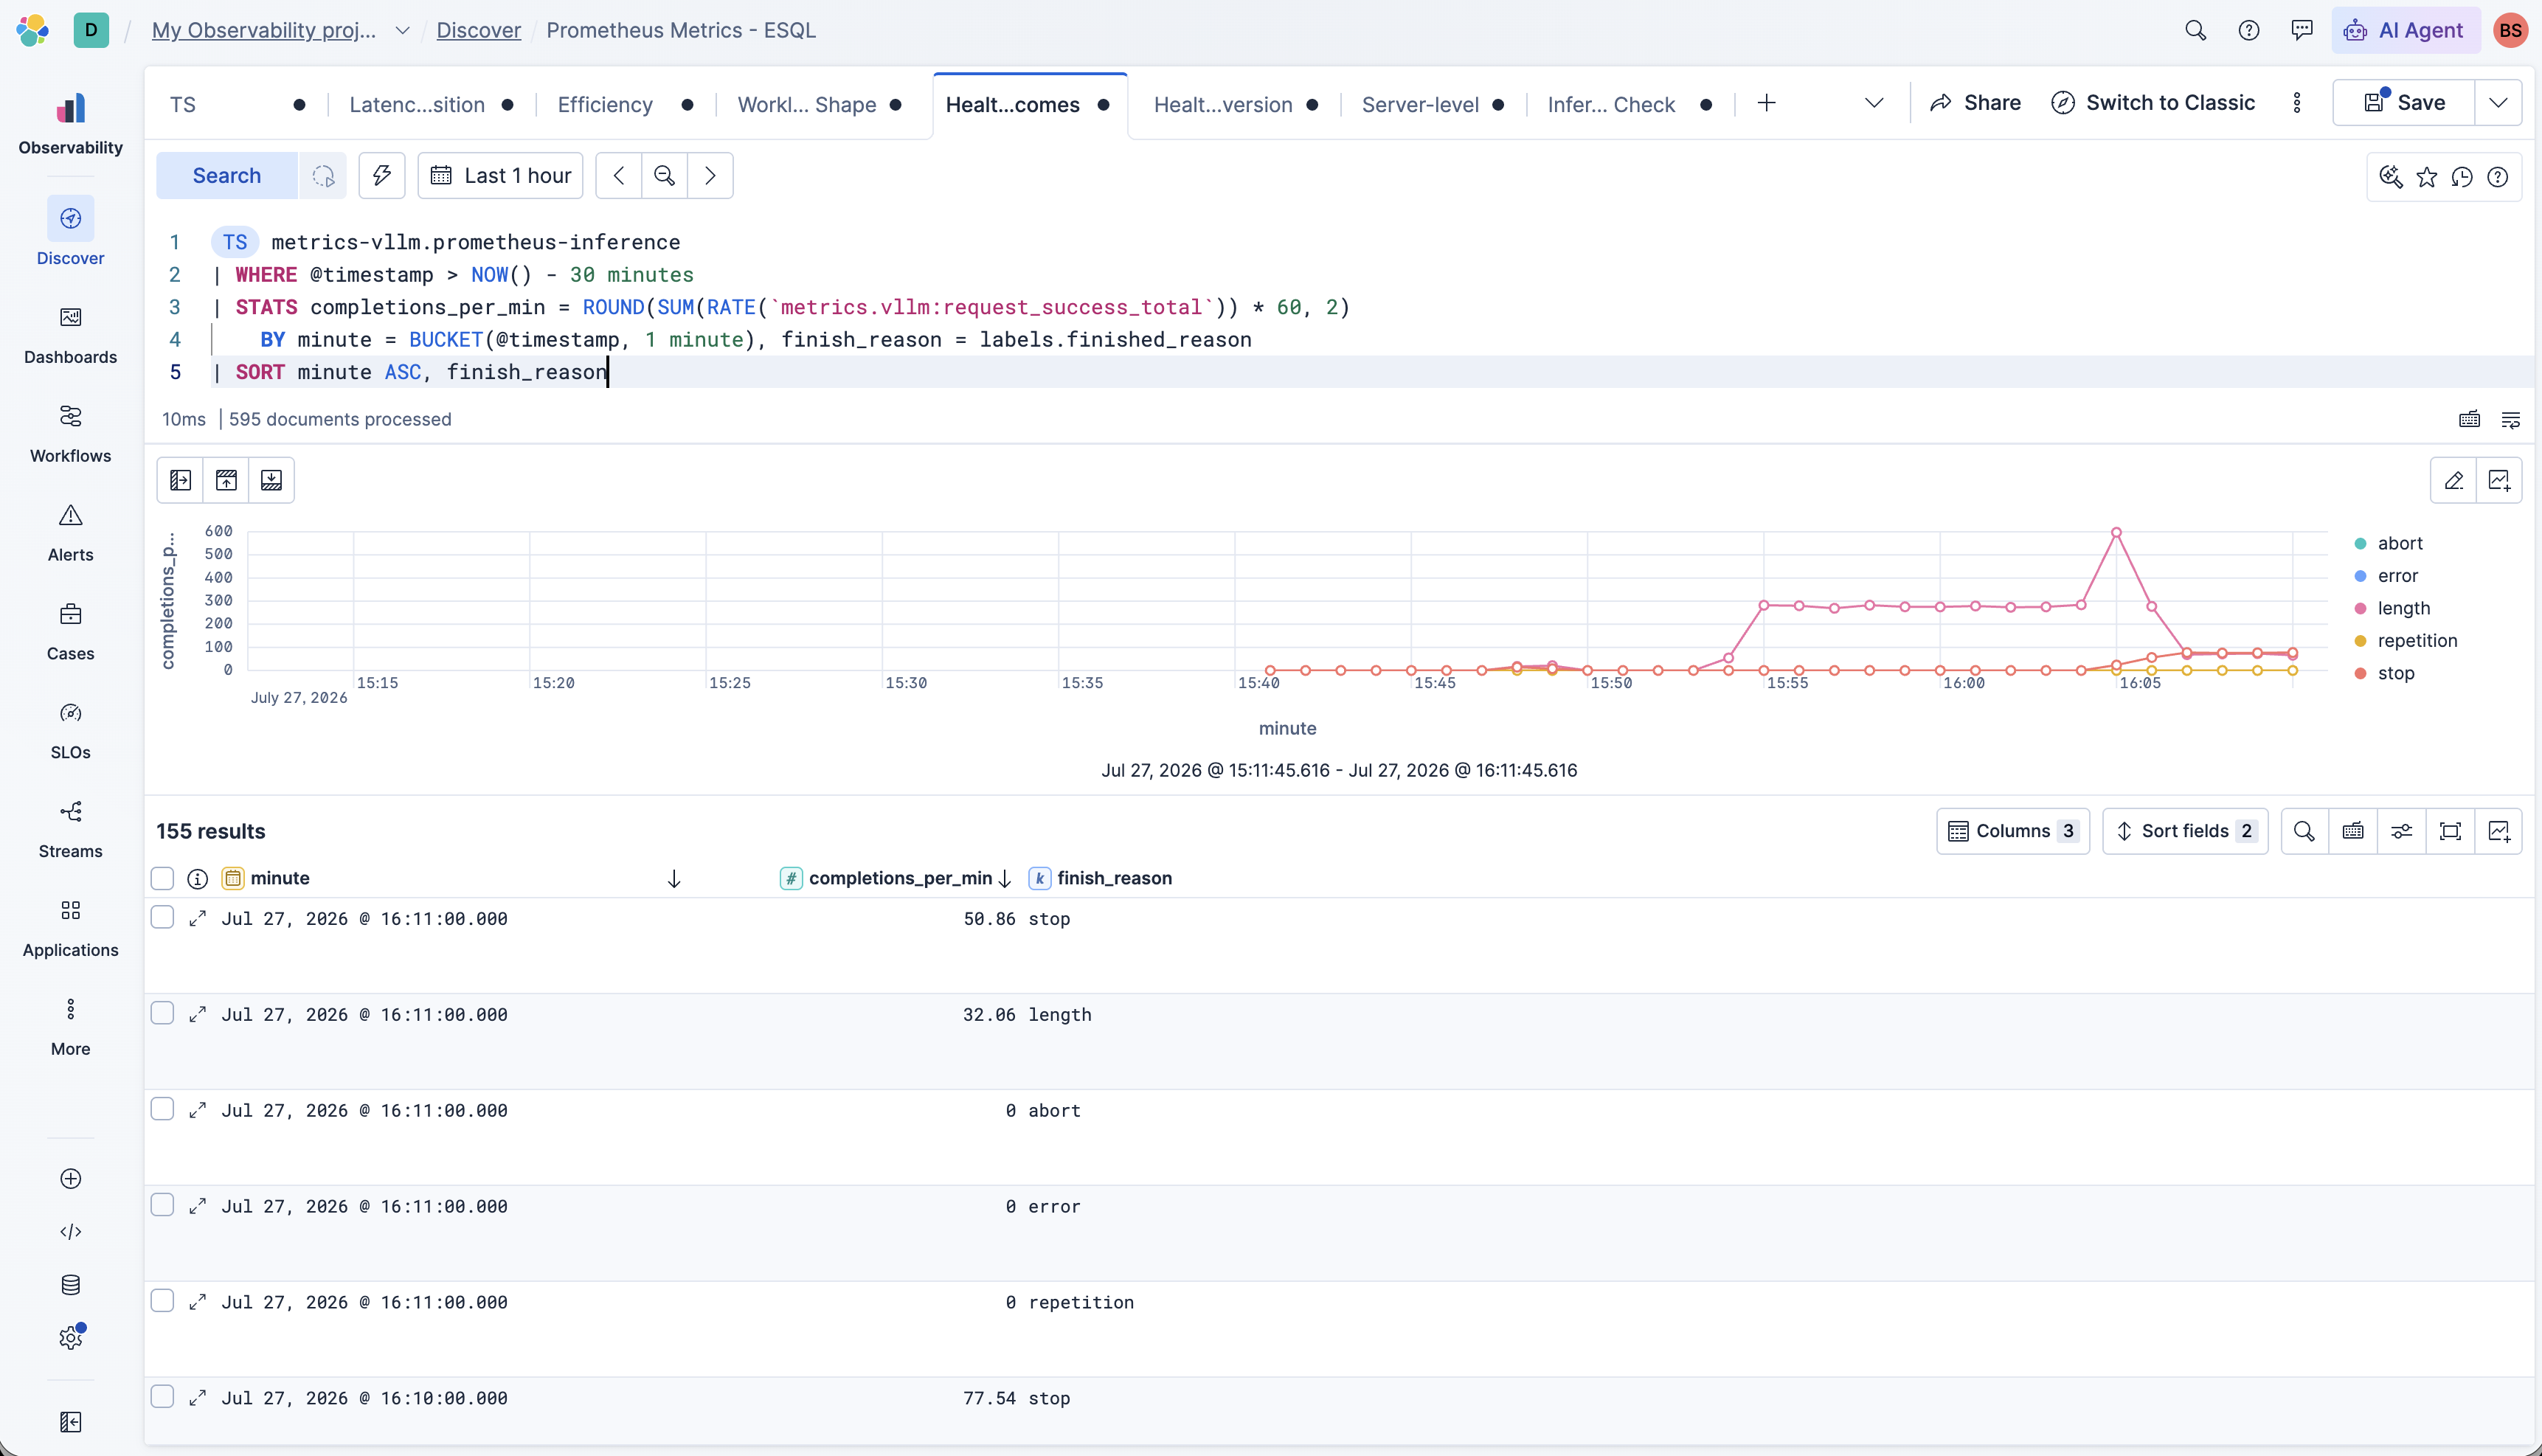
Task: Expand the project switcher chevron
Action: tap(402, 30)
